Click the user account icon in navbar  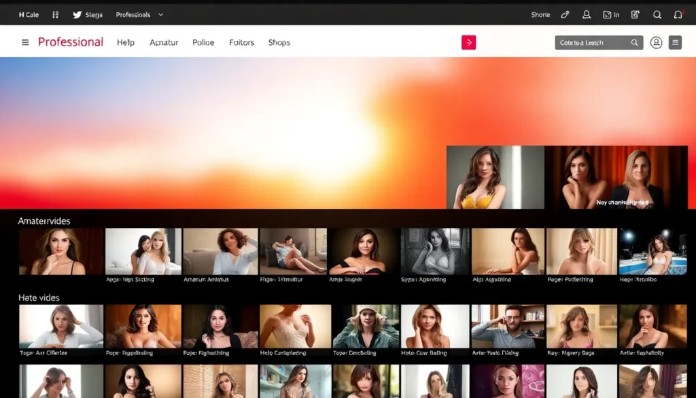(656, 42)
